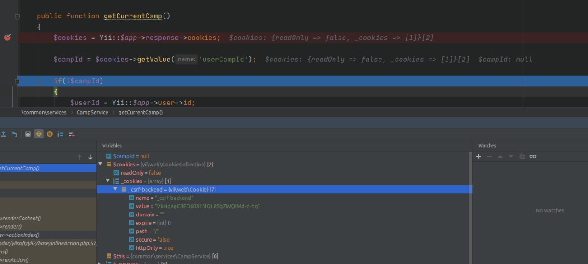The image size is (588, 264).
Task: Select previous frame with up arrow
Action: [x=79, y=157]
